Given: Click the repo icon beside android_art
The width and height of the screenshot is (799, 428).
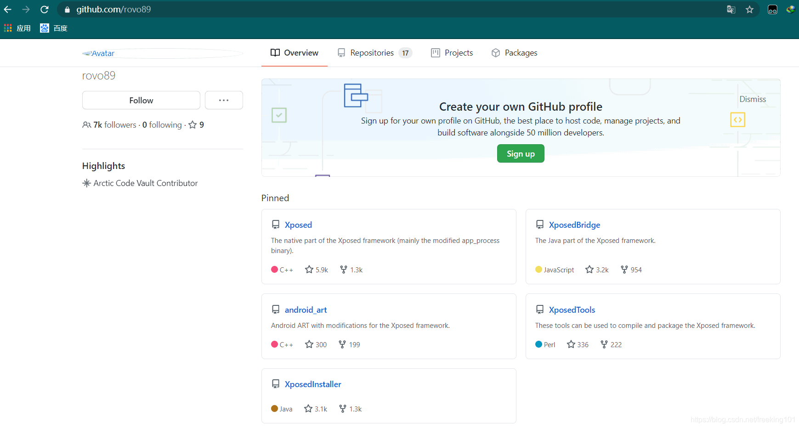Looking at the screenshot, I should coord(276,310).
